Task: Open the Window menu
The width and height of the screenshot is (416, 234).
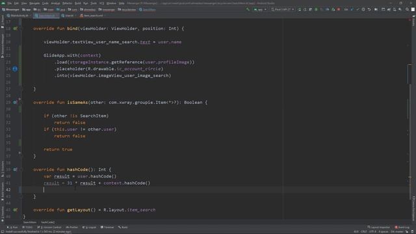Action: (x=111, y=3)
